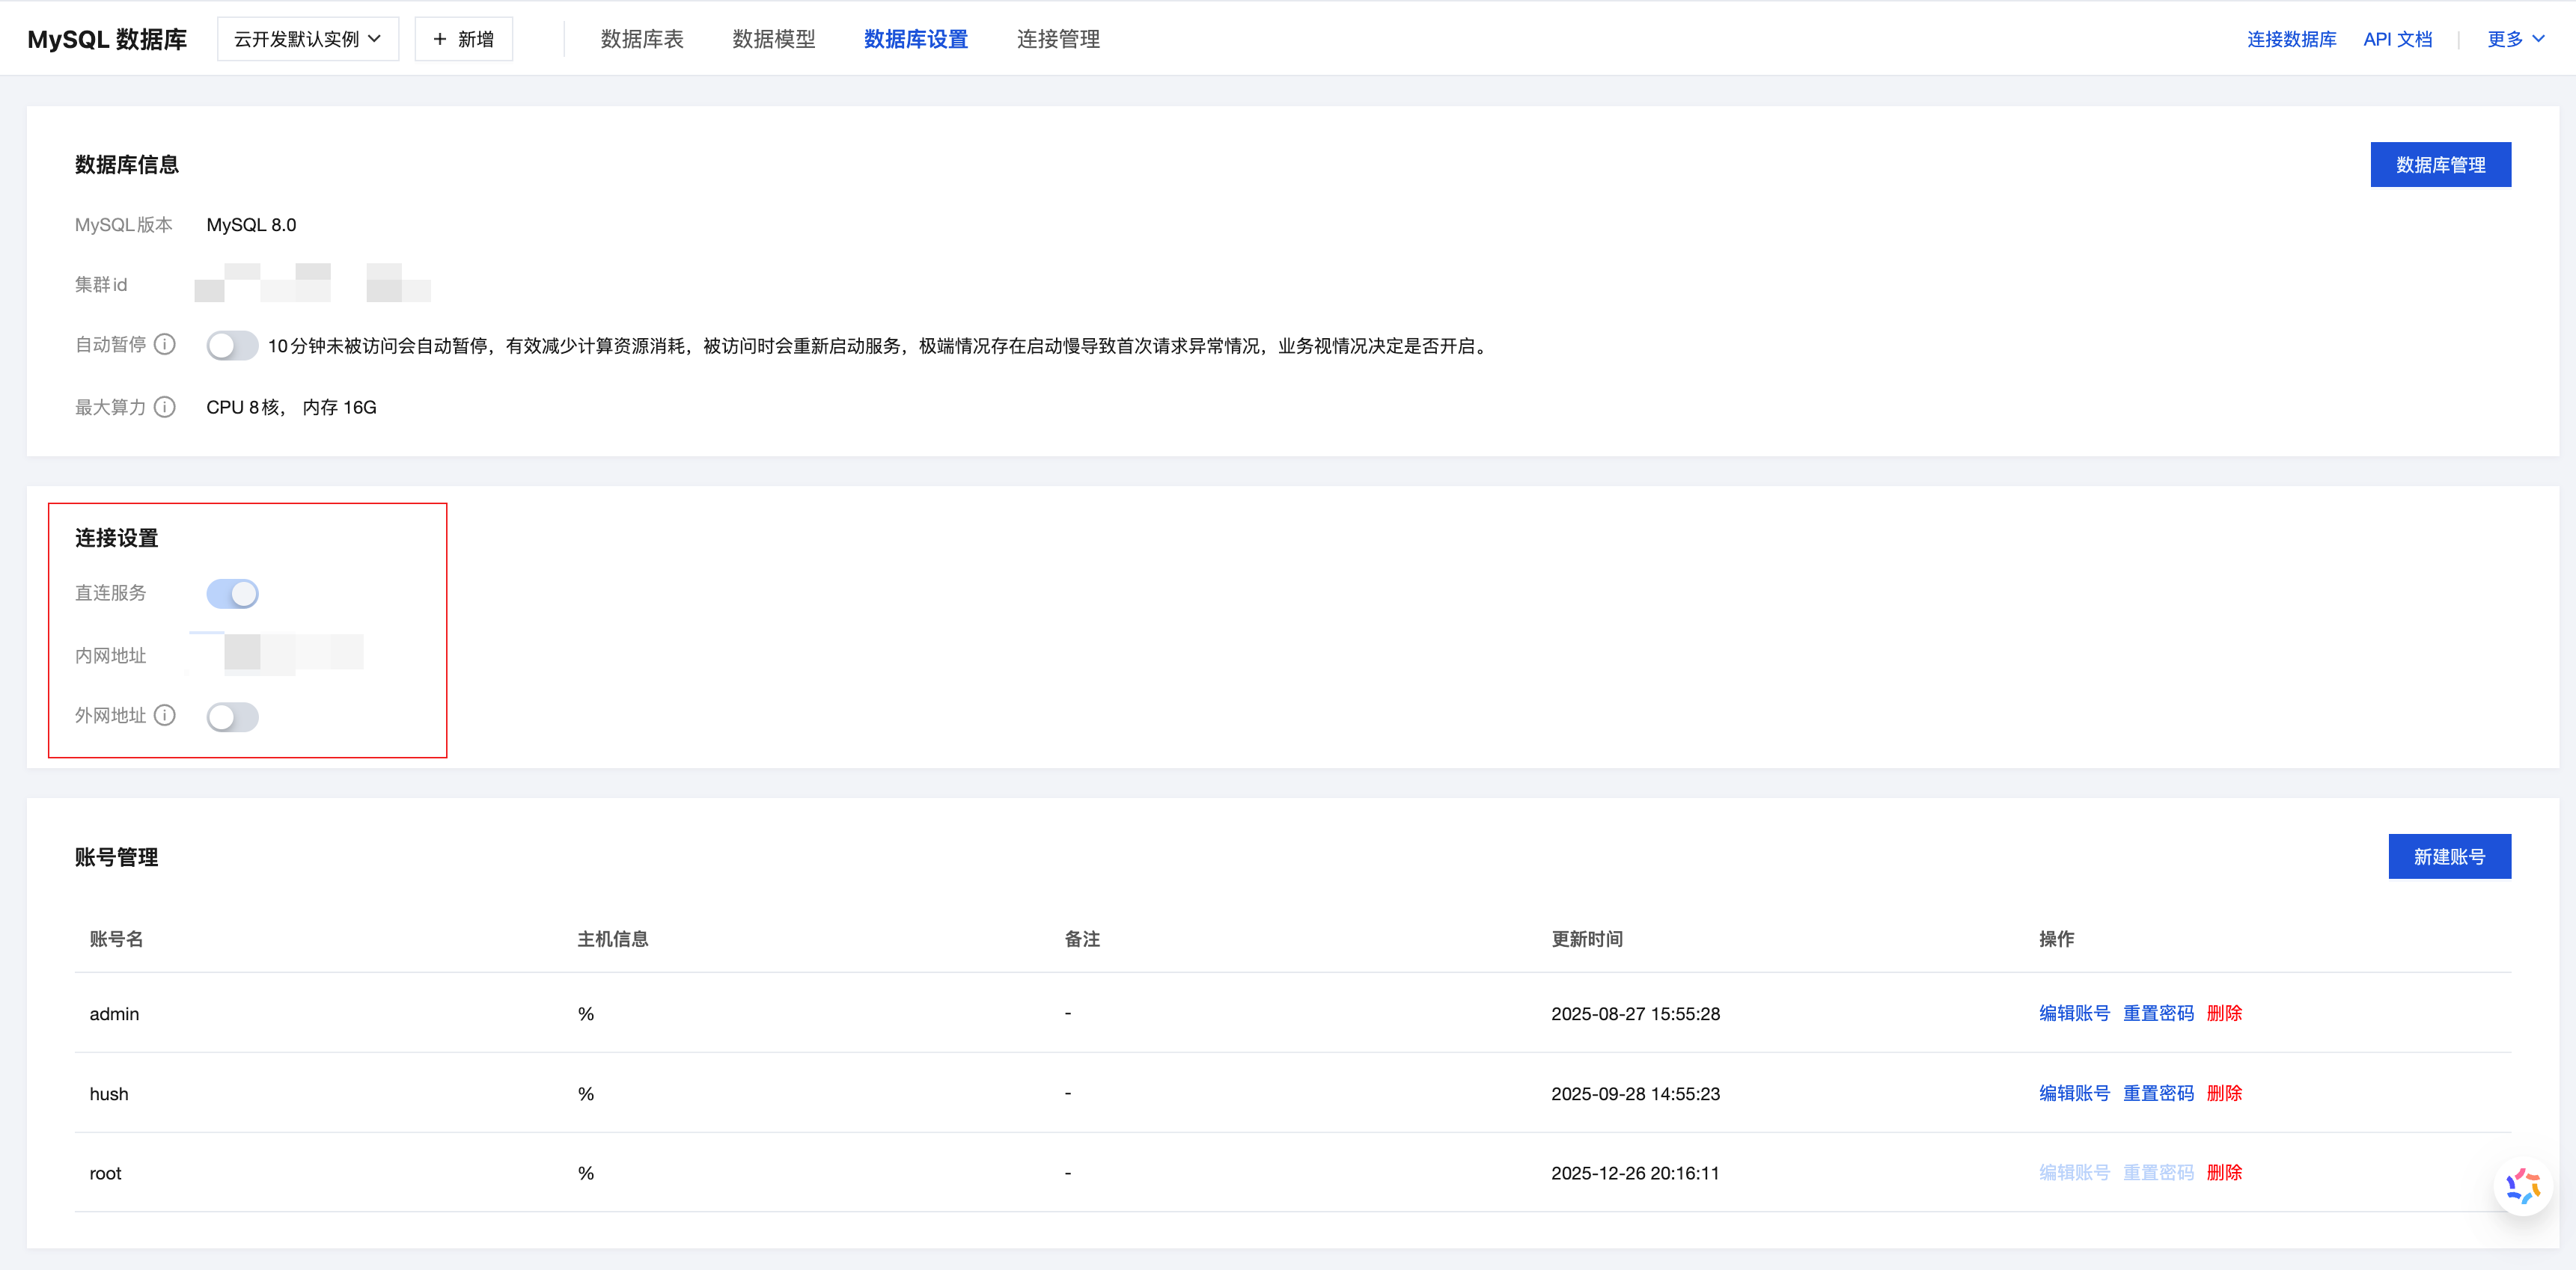Viewport: 2576px width, 1270px height.
Task: Switch to the 连接管理 tab
Action: tap(1058, 39)
